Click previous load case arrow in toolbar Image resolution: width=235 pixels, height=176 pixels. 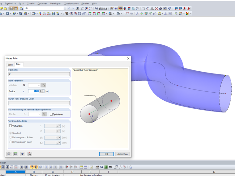[x=69, y=8]
